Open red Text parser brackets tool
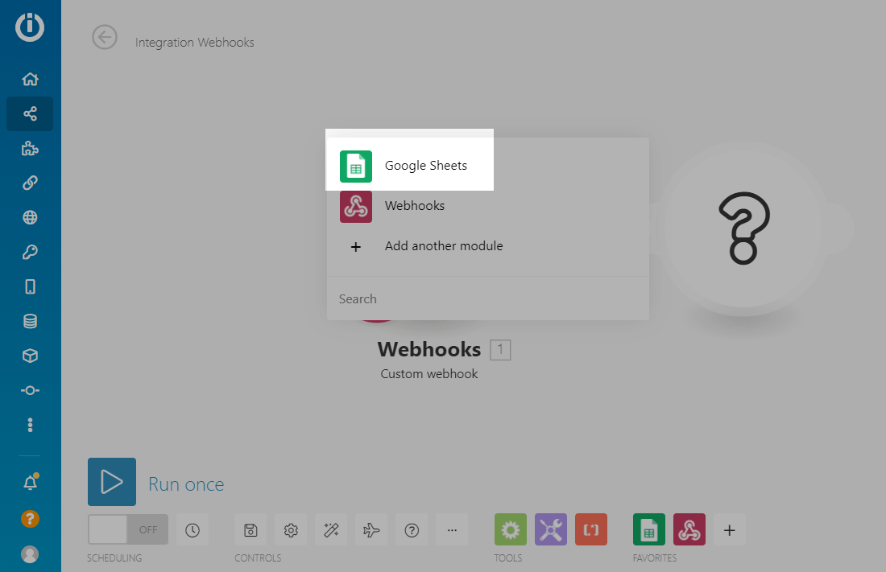Image resolution: width=886 pixels, height=572 pixels. tap(591, 529)
